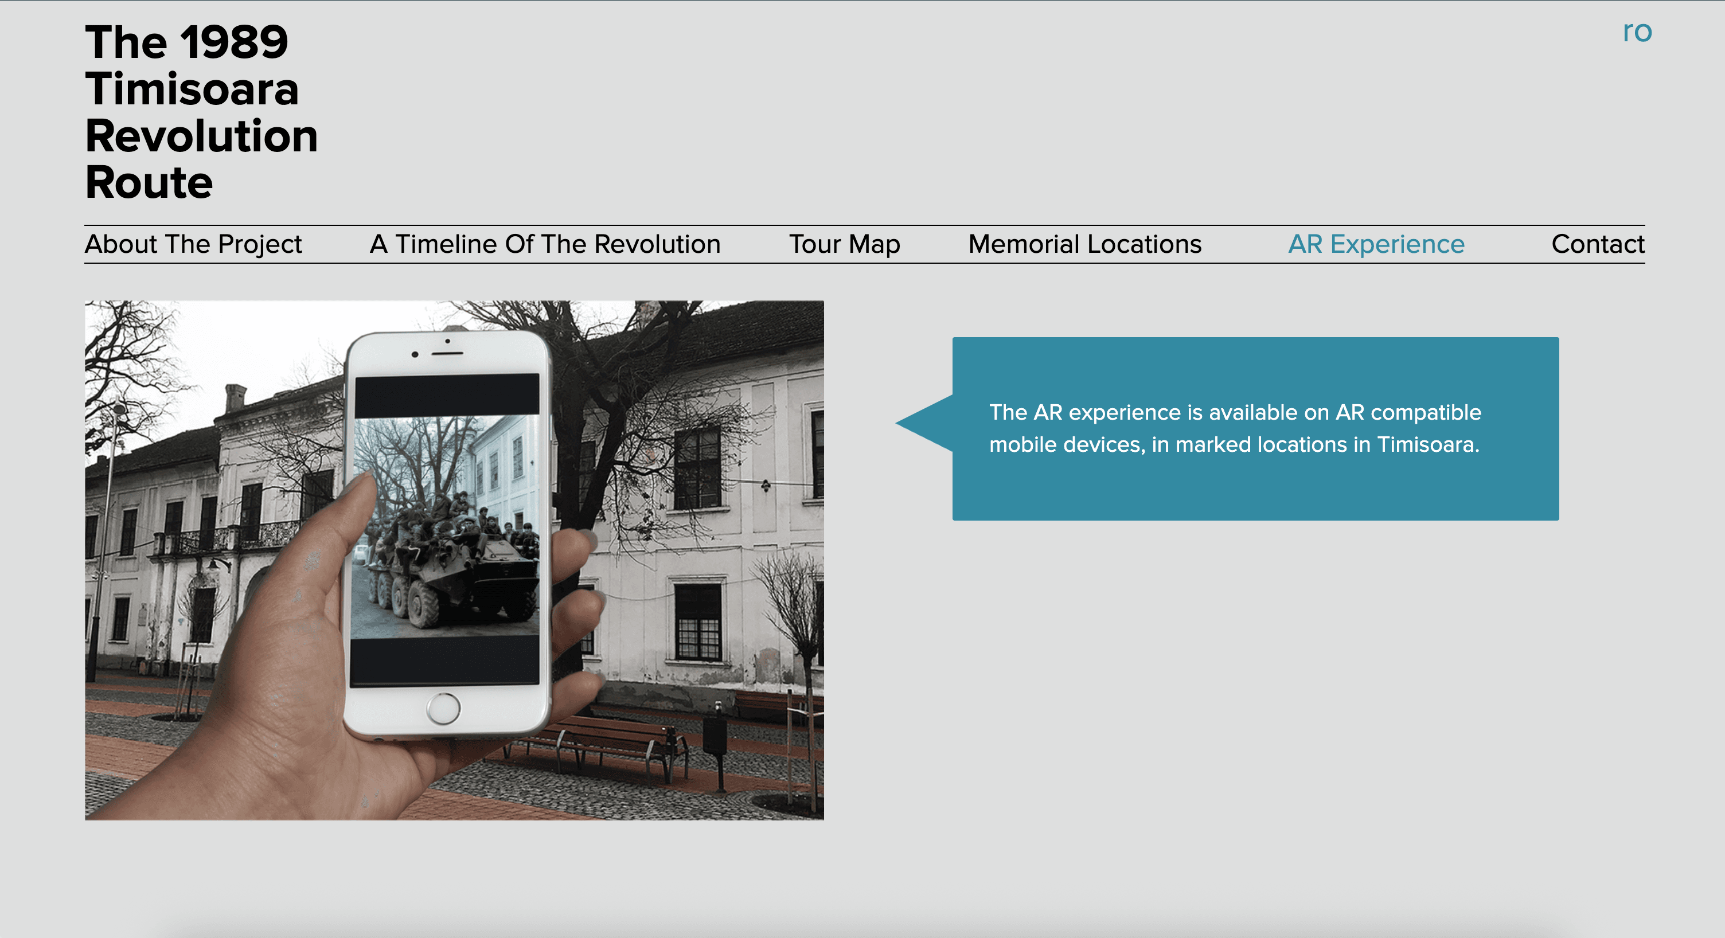1725x938 pixels.
Task: Click the phone's earpiece speaker in the photo
Action: (447, 353)
